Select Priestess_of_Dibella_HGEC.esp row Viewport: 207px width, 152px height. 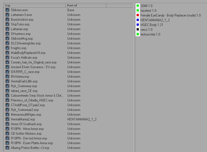(32, 100)
